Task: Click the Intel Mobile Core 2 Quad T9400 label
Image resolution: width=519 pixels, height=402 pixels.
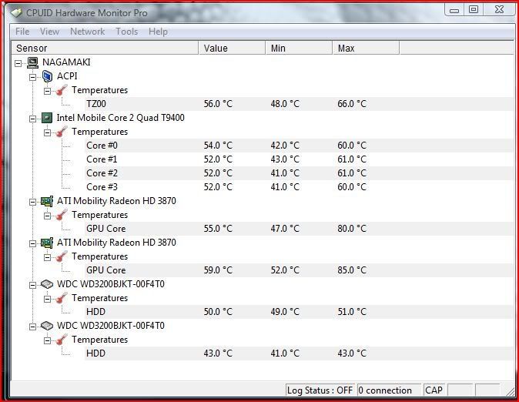Action: tap(120, 118)
